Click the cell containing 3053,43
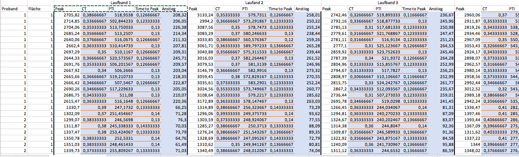519x157 pixels. coord(468,46)
